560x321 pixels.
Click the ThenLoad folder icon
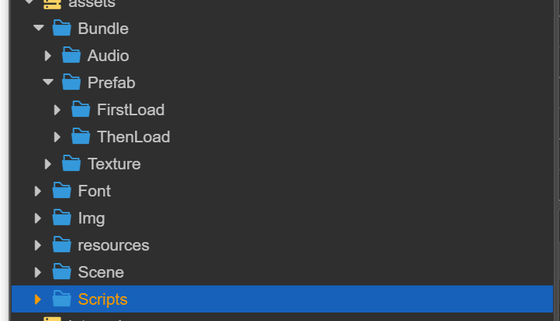click(81, 137)
